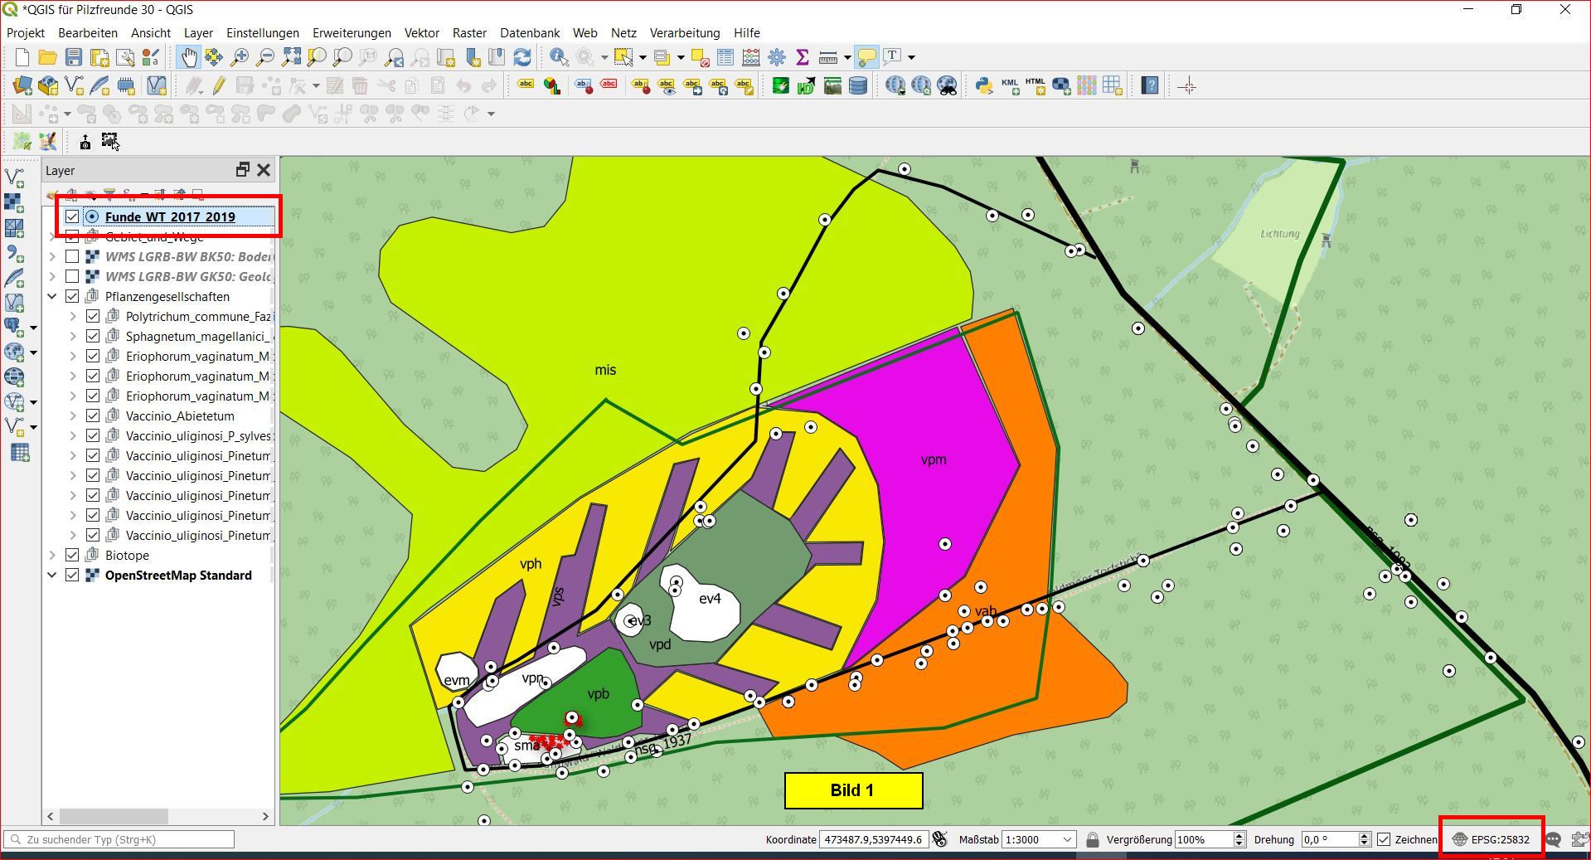
Task: Open the Maßstab scale dropdown
Action: point(1066,839)
